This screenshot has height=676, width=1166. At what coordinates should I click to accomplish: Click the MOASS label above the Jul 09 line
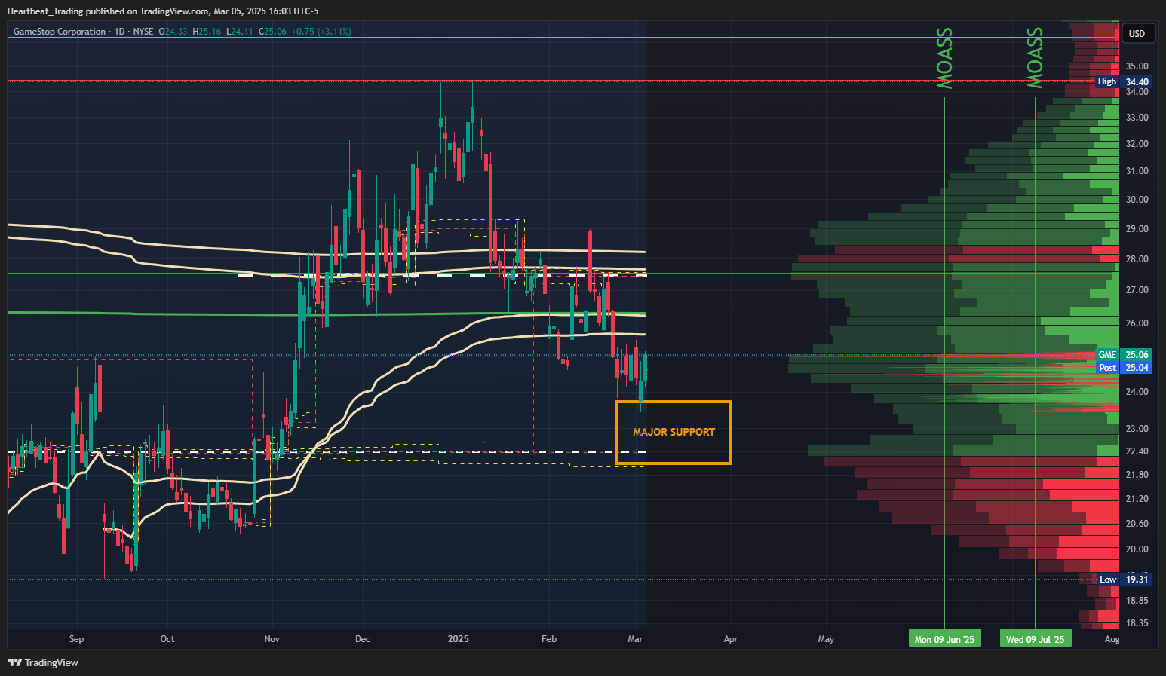(1036, 58)
